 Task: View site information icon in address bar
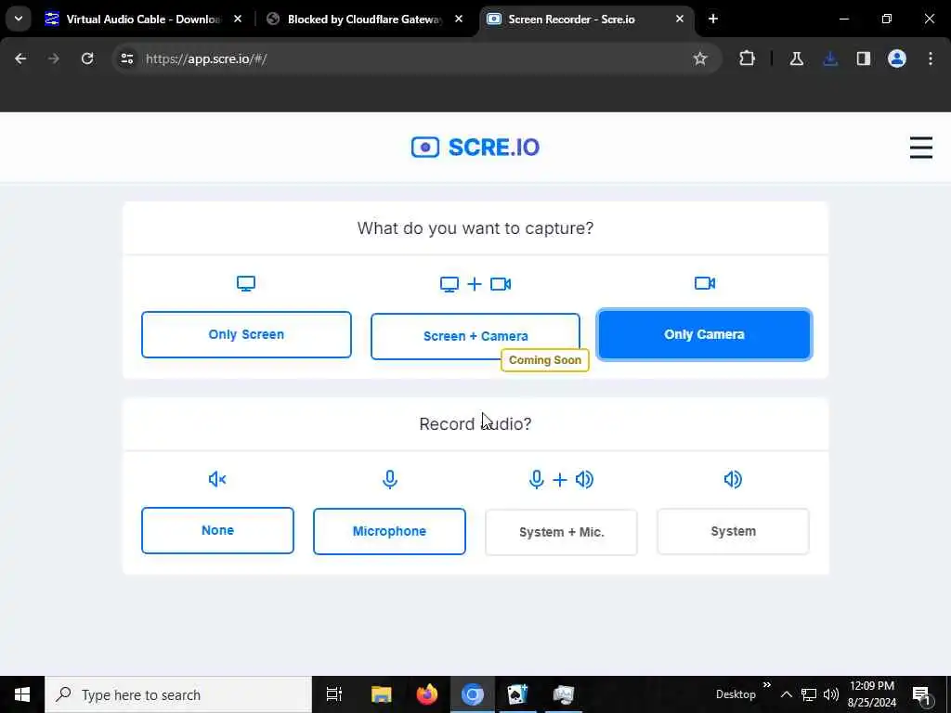pyautogui.click(x=126, y=58)
